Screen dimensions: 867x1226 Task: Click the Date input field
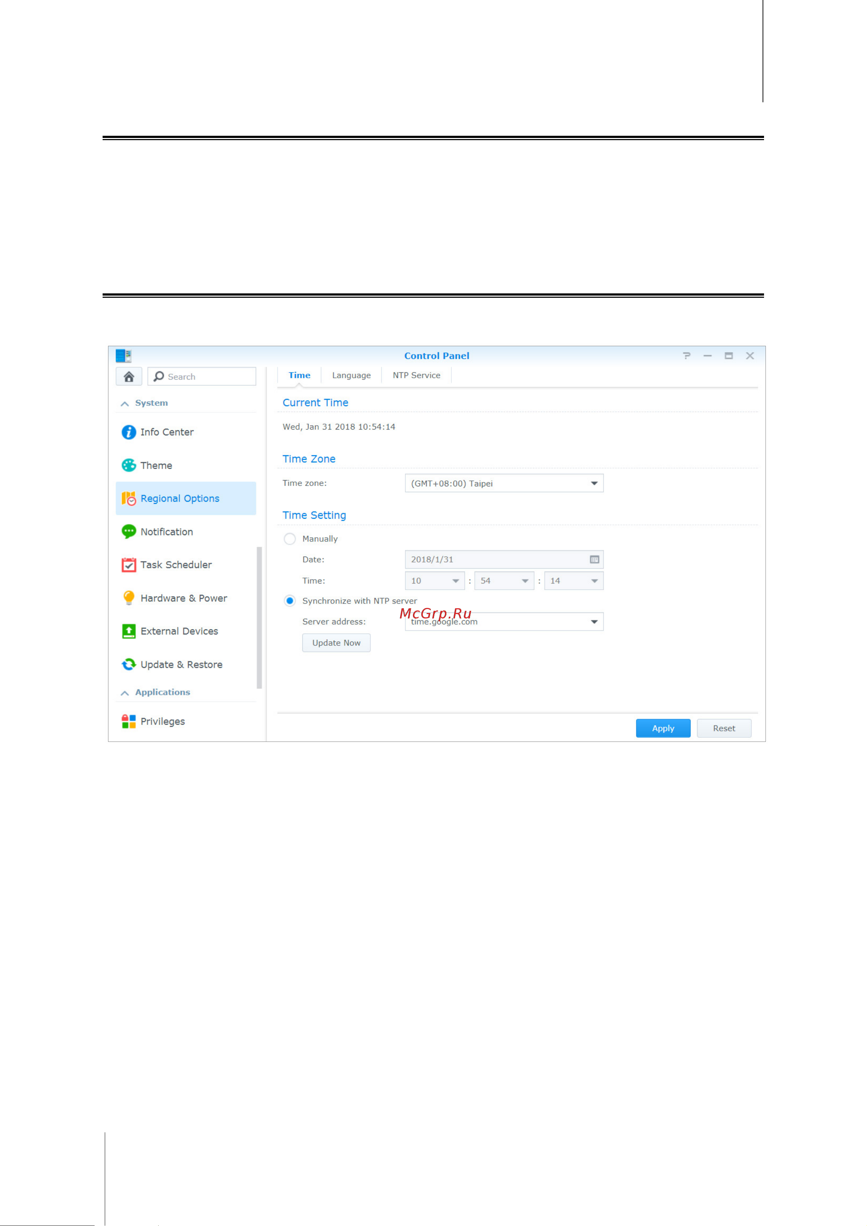pos(504,559)
